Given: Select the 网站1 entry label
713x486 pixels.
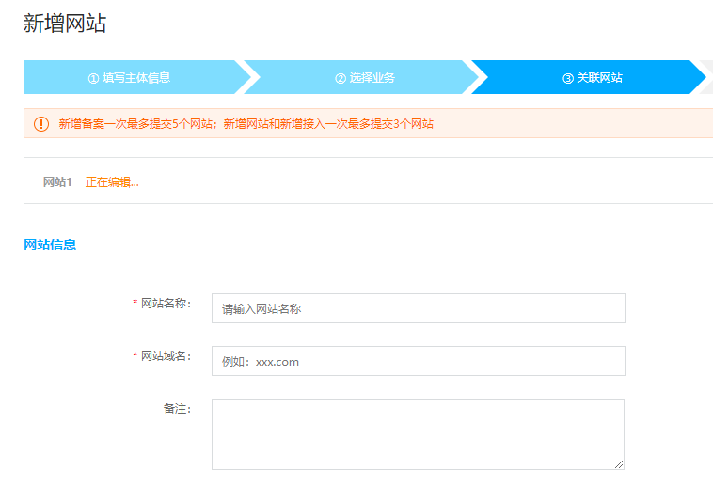Looking at the screenshot, I should tap(57, 182).
